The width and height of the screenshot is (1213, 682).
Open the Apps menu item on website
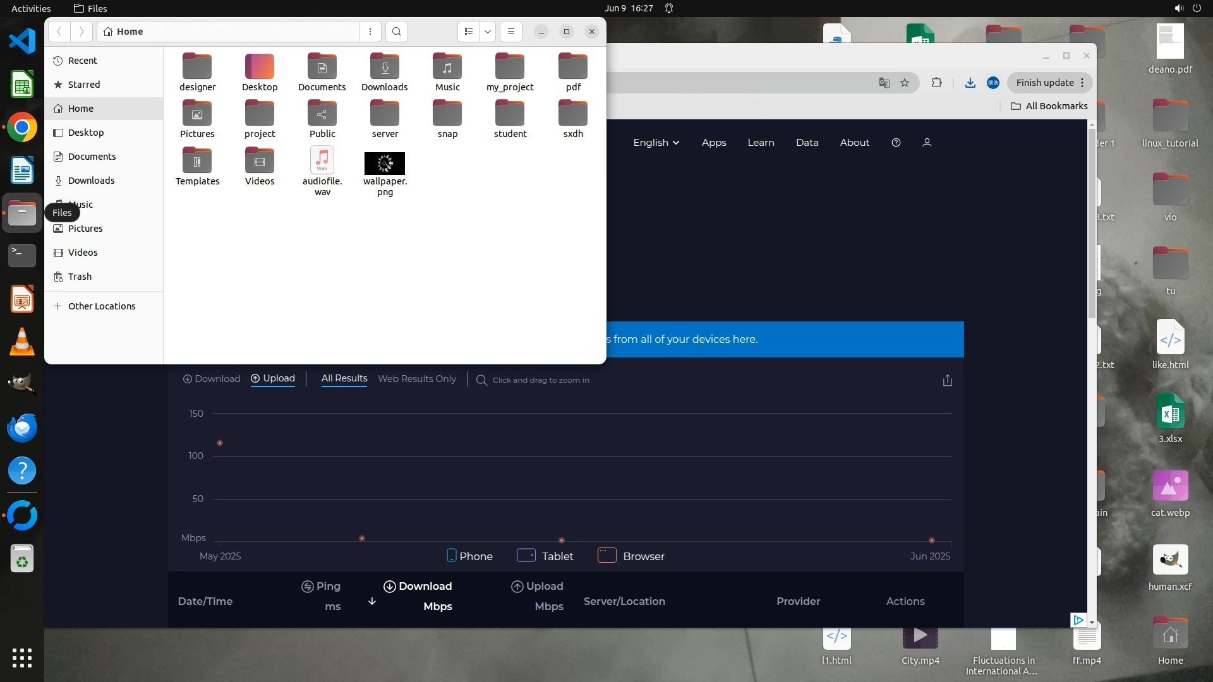[713, 143]
